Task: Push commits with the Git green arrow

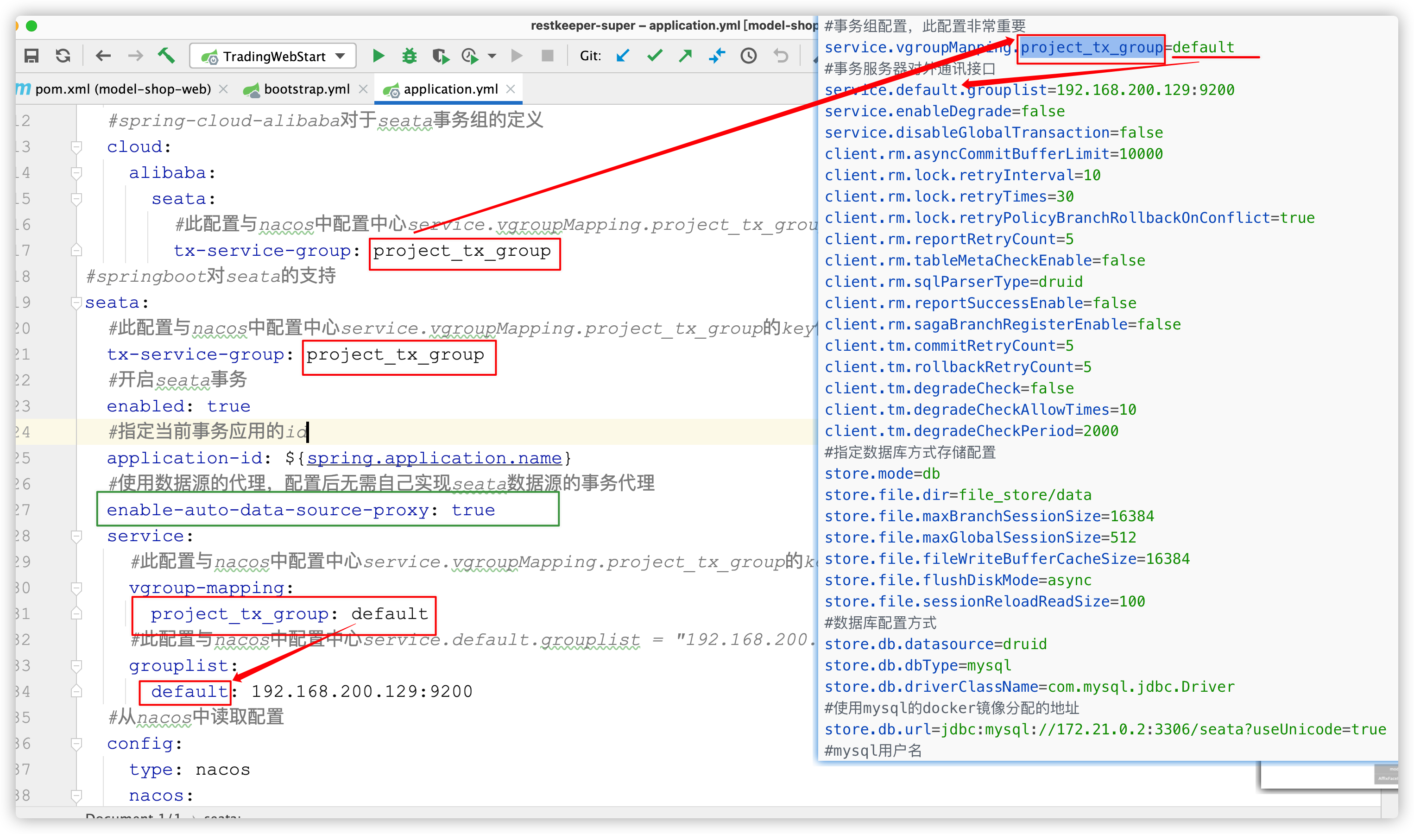Action: tap(685, 56)
